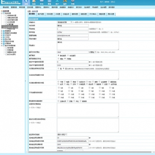Click folder icon beside 扩展菜单
The image size is (155, 155).
pos(4,43)
